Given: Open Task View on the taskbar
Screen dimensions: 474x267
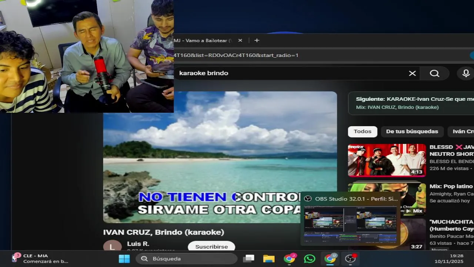Looking at the screenshot, I should [249, 258].
